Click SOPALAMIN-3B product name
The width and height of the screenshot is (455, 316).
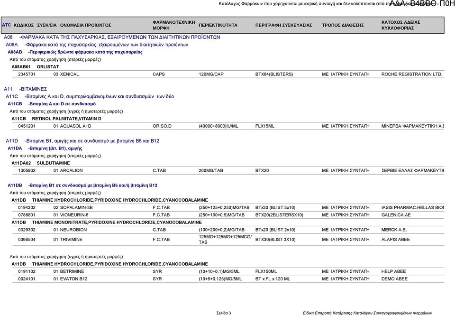pyautogui.click(x=76, y=208)
